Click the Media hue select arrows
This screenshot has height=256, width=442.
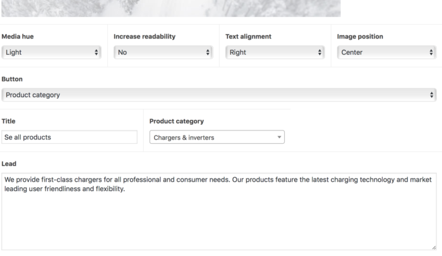coord(97,52)
